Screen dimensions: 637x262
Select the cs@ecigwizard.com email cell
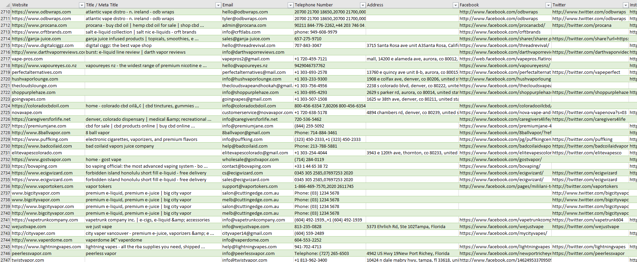[257, 173]
